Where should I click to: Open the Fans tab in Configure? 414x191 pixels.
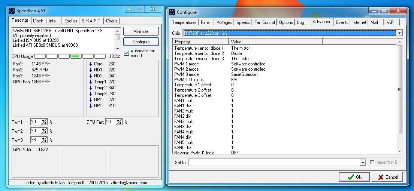(205, 22)
